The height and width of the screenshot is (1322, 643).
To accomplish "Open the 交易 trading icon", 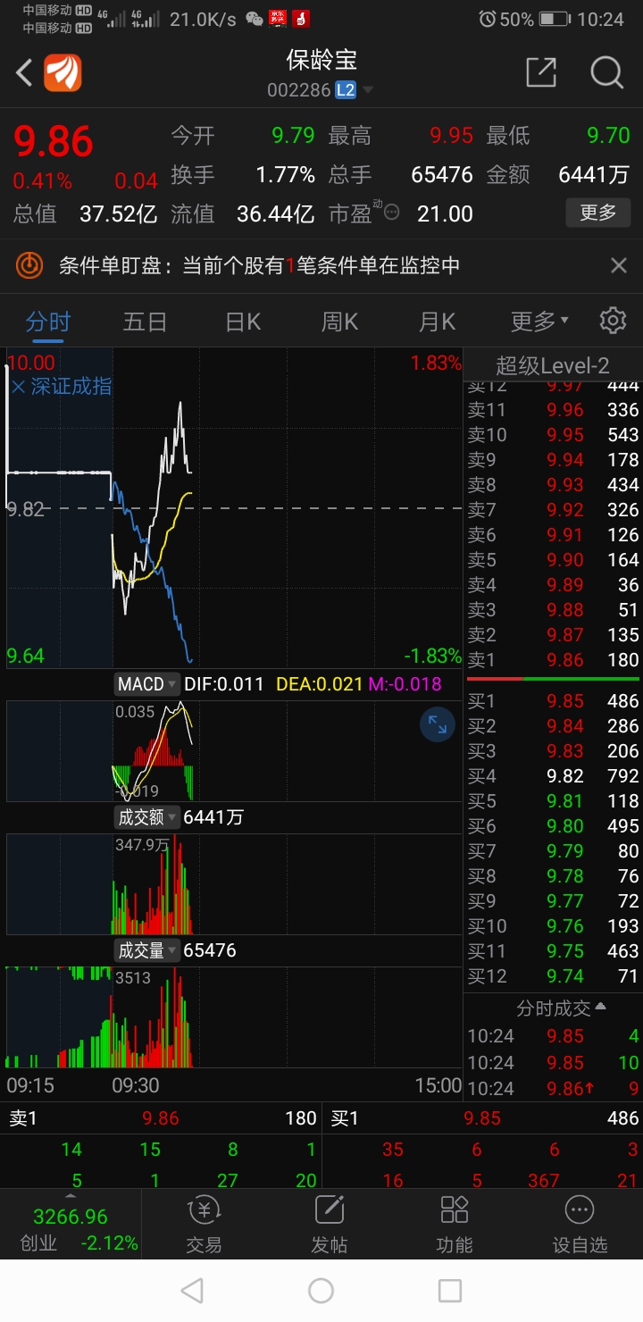I will [x=204, y=1210].
